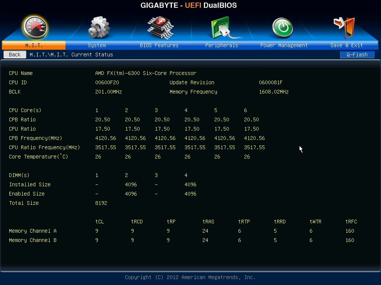Open the System tab
Screen dimensions: 381x285
pos(97,45)
